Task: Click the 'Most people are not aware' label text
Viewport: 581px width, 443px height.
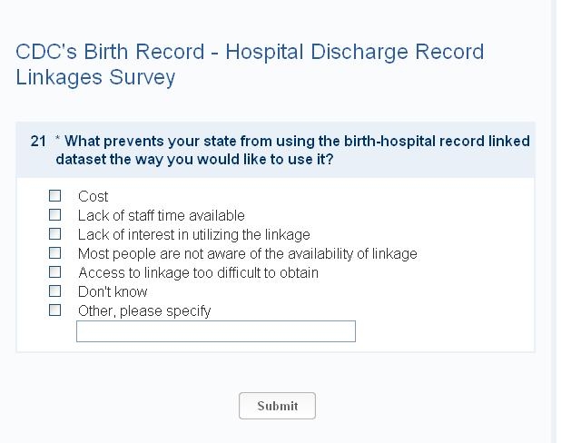Action: pos(247,253)
